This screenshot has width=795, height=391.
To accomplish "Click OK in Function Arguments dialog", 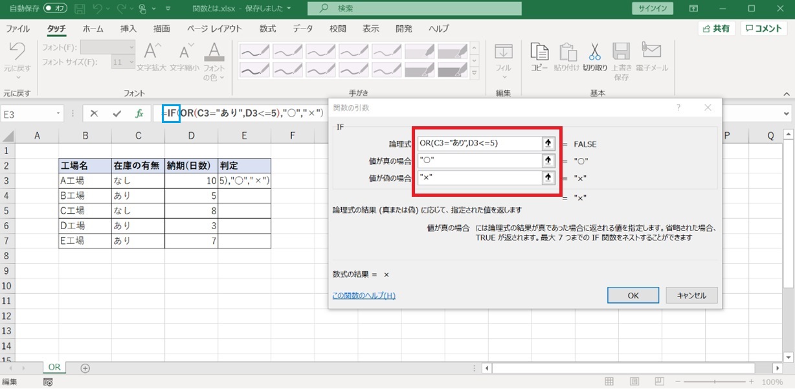I will pos(633,295).
